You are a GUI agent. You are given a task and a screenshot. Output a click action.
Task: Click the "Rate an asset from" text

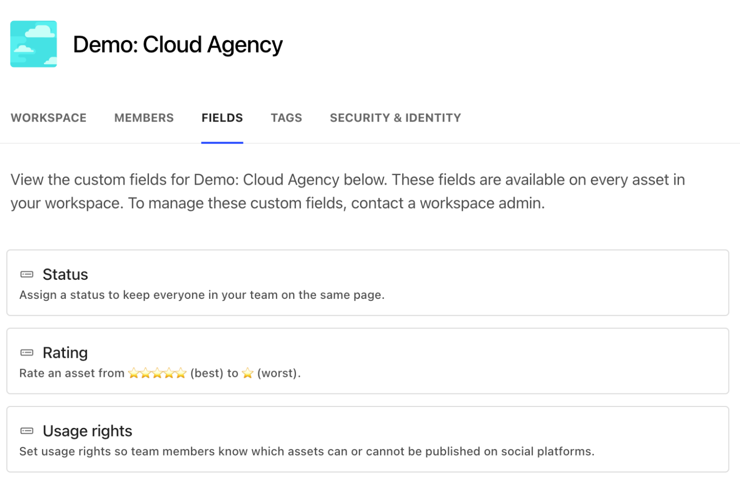coord(72,373)
